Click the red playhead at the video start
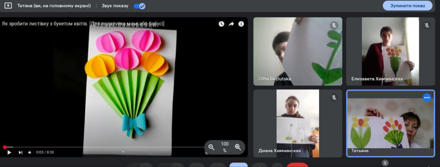The image size is (440, 167). pos(5,147)
